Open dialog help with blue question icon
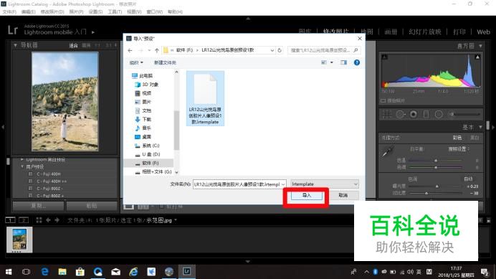The height and width of the screenshot is (279, 496). pyautogui.click(x=357, y=62)
